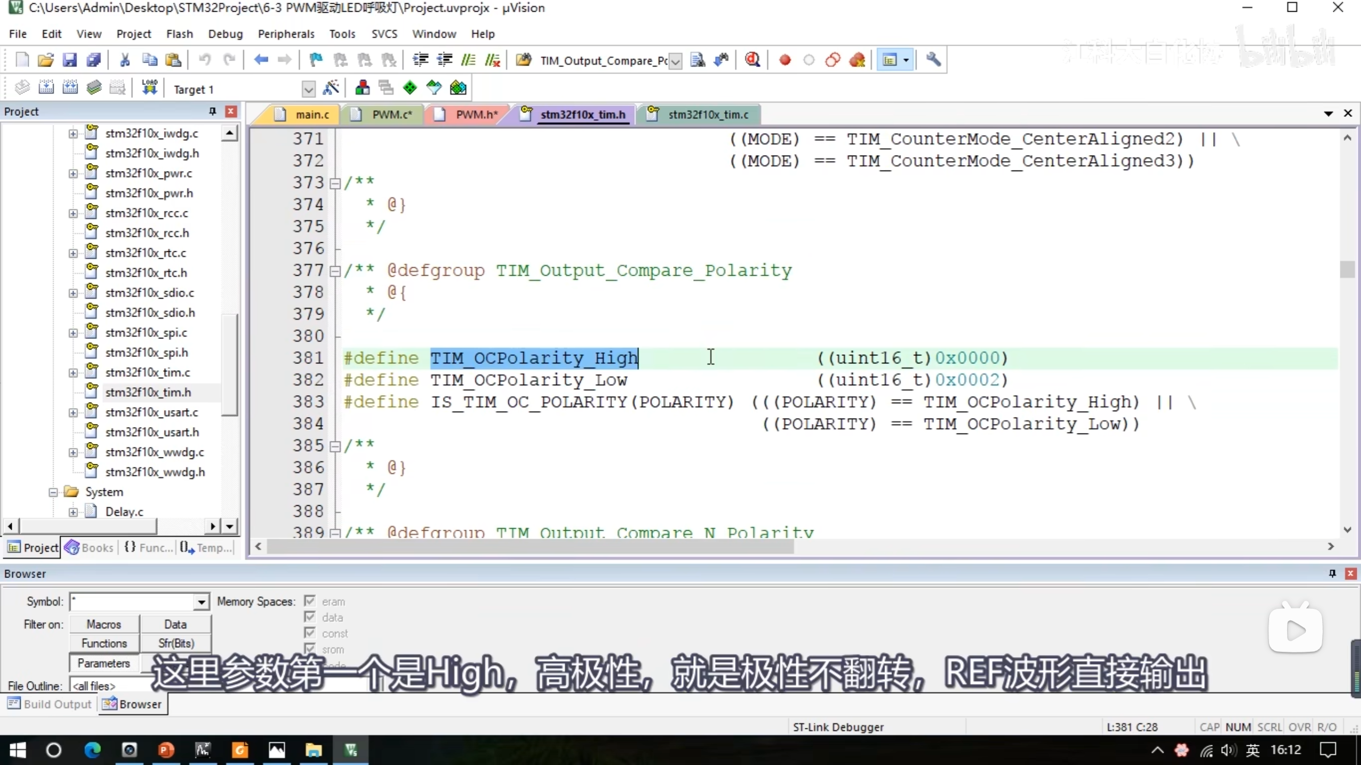Viewport: 1361px width, 765px height.
Task: Insert a breakpoint with red dot icon
Action: tap(785, 60)
